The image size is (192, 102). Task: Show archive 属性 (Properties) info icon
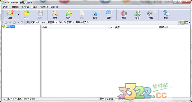[x=109, y=13]
